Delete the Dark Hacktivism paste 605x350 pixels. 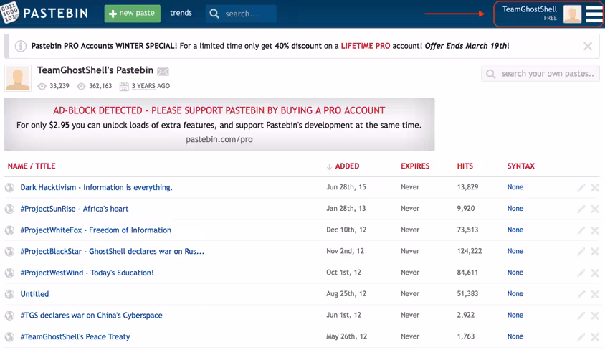594,188
